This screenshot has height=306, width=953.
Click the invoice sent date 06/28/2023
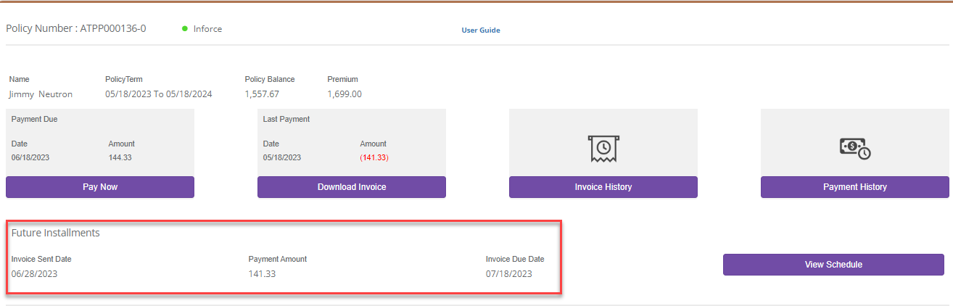34,274
